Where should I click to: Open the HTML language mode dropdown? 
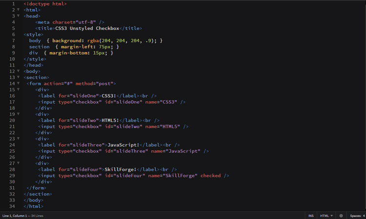click(x=326, y=216)
